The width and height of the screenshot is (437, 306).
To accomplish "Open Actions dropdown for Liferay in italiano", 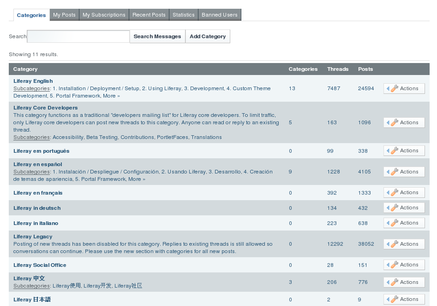I will pos(404,223).
